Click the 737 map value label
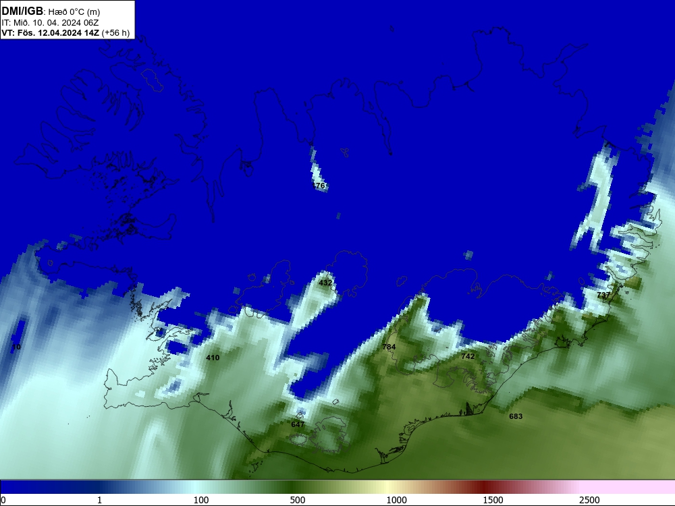Screen dimensions: 675x506 pyautogui.click(x=603, y=295)
